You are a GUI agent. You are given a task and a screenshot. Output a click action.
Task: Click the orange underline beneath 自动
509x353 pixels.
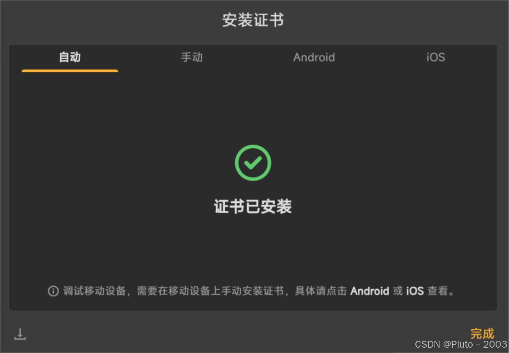[70, 71]
